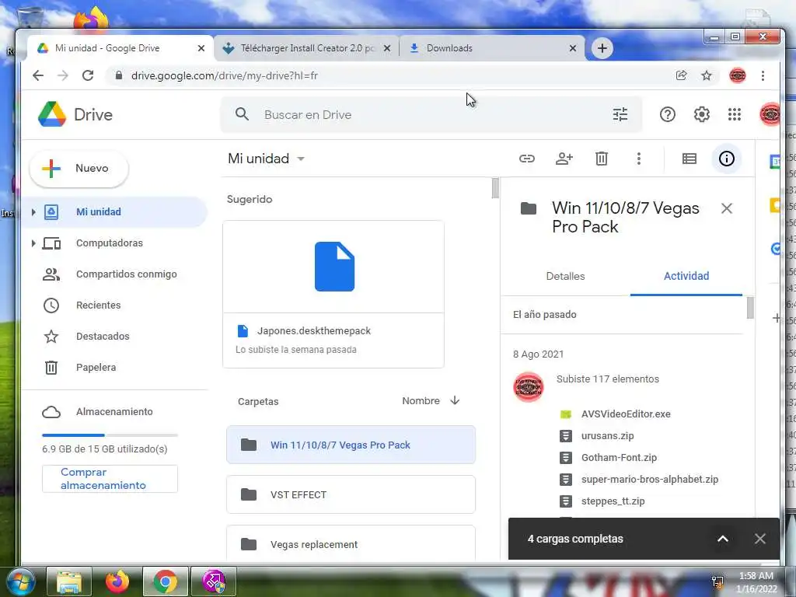The height and width of the screenshot is (597, 796).
Task: Click the share page icon in address bar
Action: [x=681, y=75]
